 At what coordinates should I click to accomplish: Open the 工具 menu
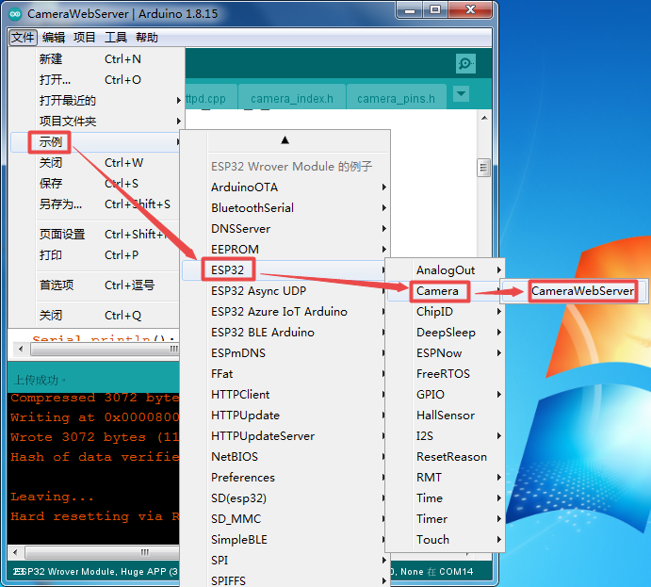tap(116, 38)
